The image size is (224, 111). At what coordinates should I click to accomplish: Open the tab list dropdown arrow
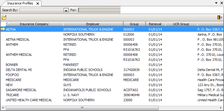(x=217, y=3)
